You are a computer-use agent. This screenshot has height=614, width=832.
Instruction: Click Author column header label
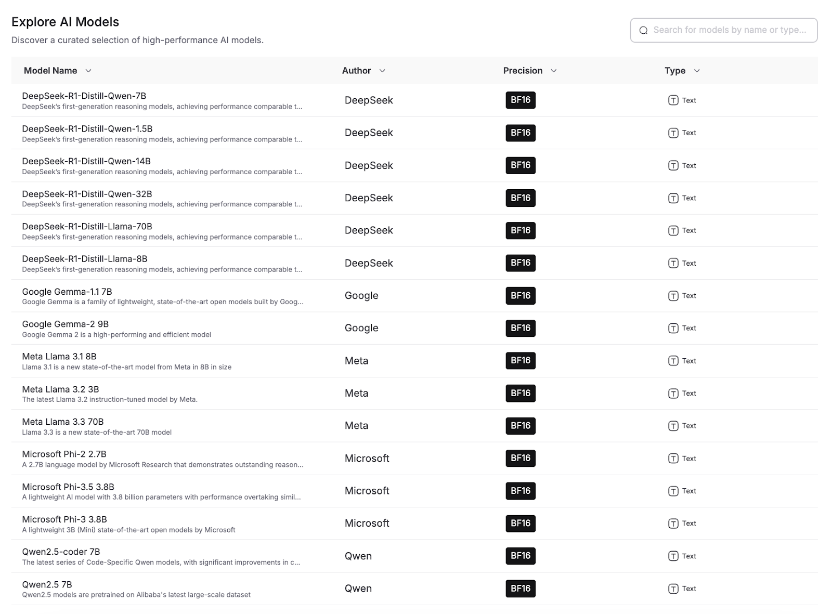coord(356,71)
